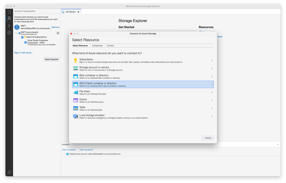
Task: Select the Account Management person icon
Action: pos(9,18)
